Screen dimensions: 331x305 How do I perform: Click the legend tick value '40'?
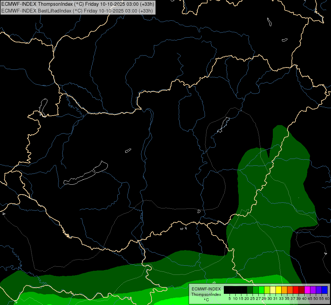(x=304, y=299)
